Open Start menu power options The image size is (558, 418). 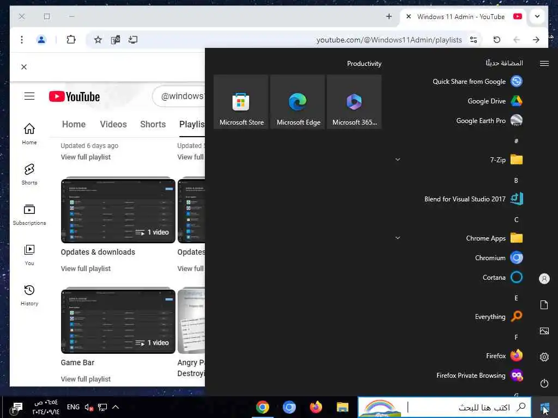(x=544, y=383)
